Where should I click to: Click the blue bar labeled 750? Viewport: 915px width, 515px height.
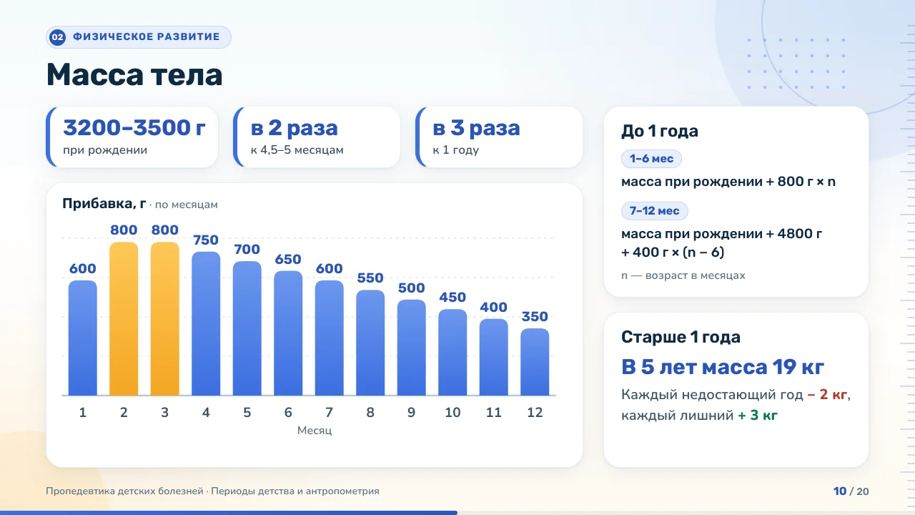tap(206, 323)
